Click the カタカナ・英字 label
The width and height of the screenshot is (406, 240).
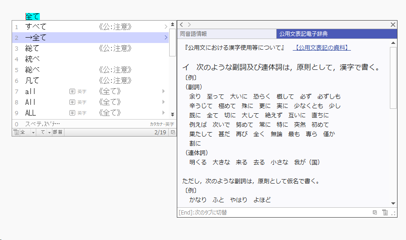pos(162,124)
